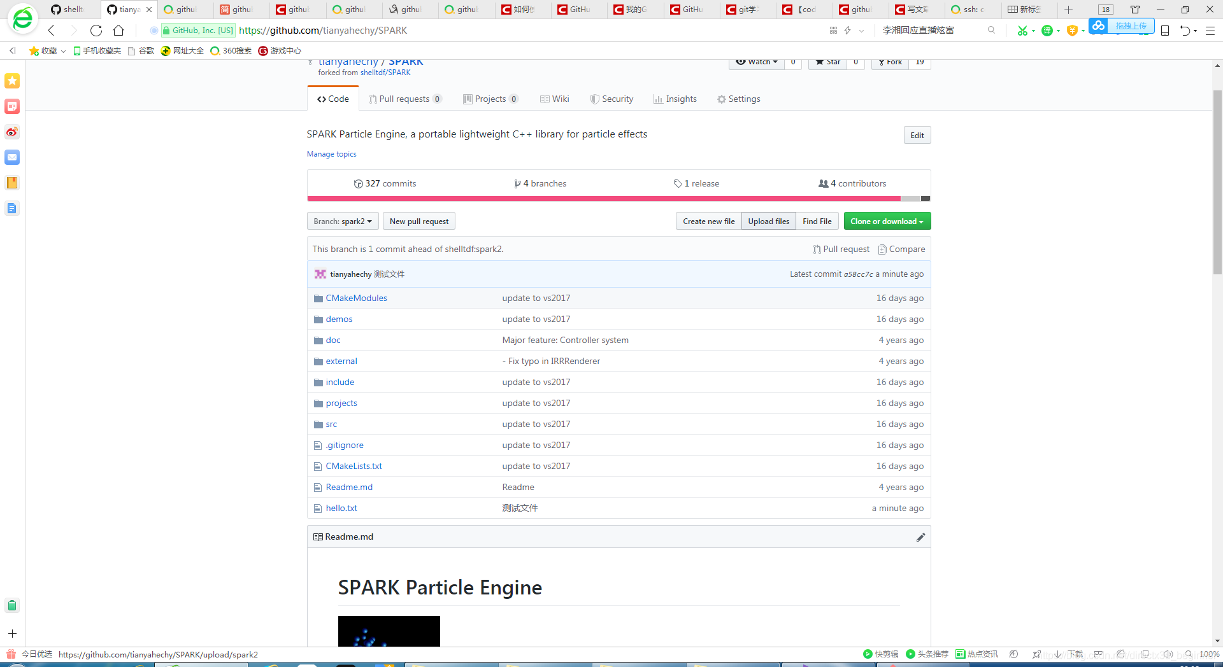
Task: Open the browser hamburger menu
Action: 1210,30
